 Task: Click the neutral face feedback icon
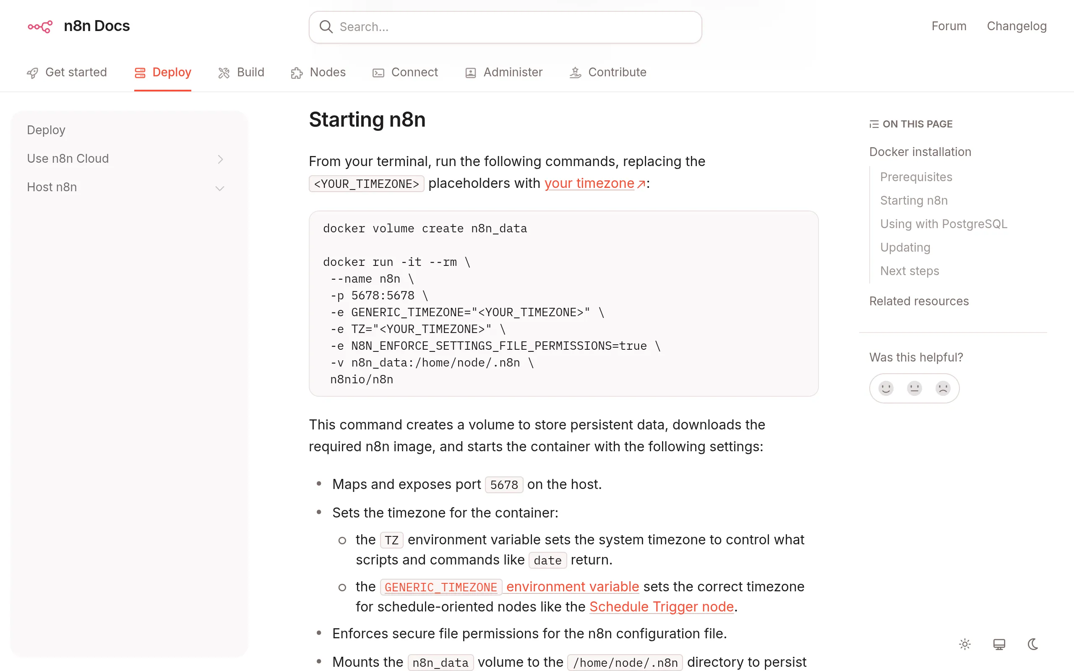click(x=914, y=388)
